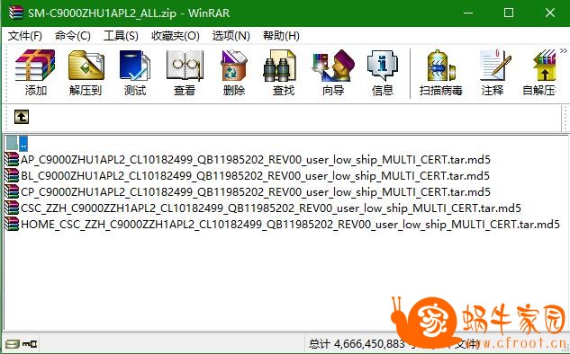Run the 测试 (Test) archive tool
The height and width of the screenshot is (354, 570).
pyautogui.click(x=135, y=73)
